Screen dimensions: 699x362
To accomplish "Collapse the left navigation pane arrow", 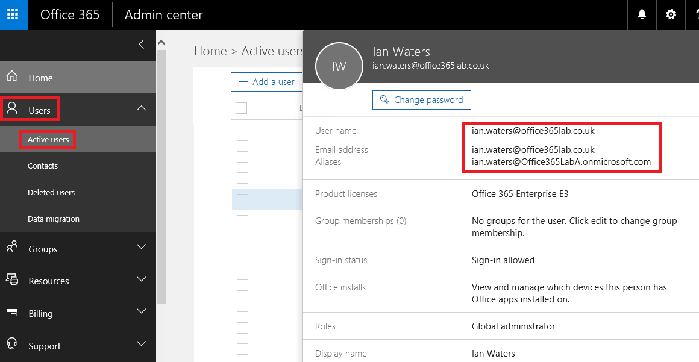I will point(142,45).
